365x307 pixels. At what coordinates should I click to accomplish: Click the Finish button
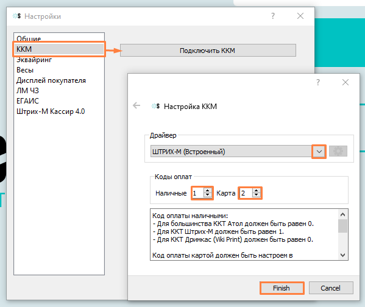(282, 288)
